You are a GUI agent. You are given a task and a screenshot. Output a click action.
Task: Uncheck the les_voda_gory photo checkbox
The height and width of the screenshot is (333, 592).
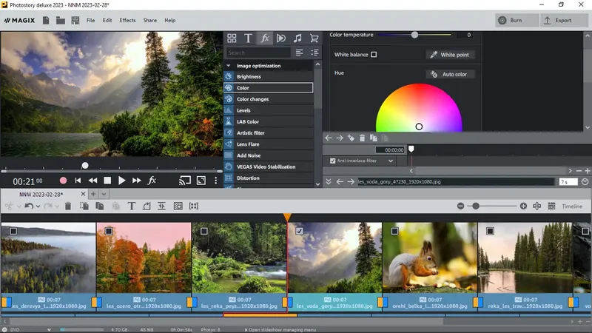299,231
